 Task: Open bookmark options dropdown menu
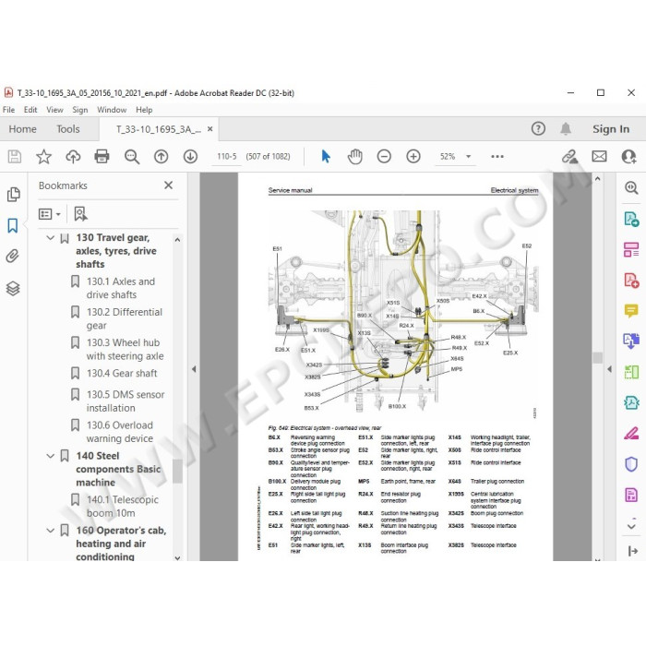50,214
